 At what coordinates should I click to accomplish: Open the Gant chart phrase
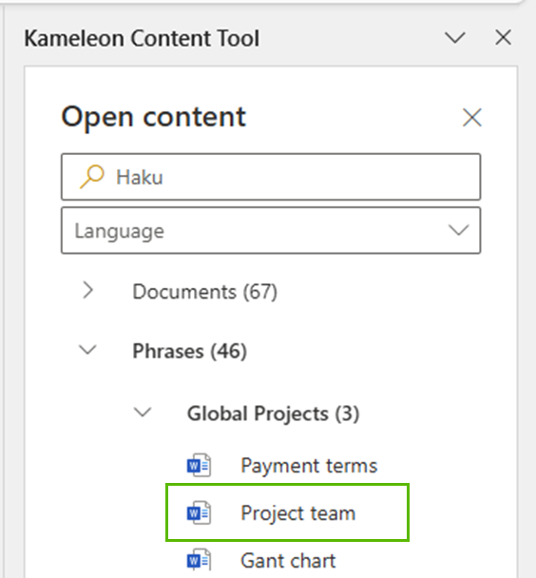pyautogui.click(x=288, y=561)
